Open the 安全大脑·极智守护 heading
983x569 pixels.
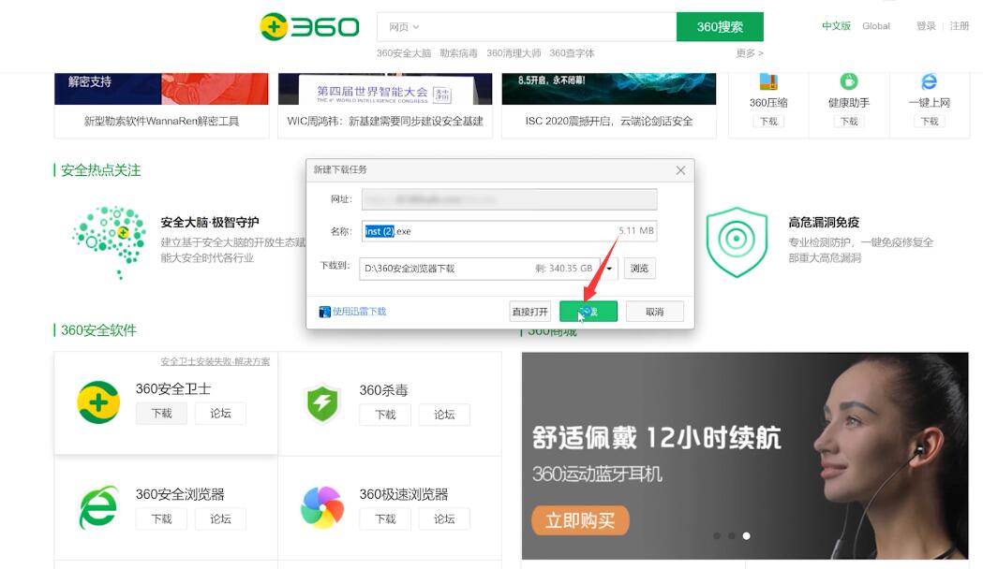coord(209,222)
